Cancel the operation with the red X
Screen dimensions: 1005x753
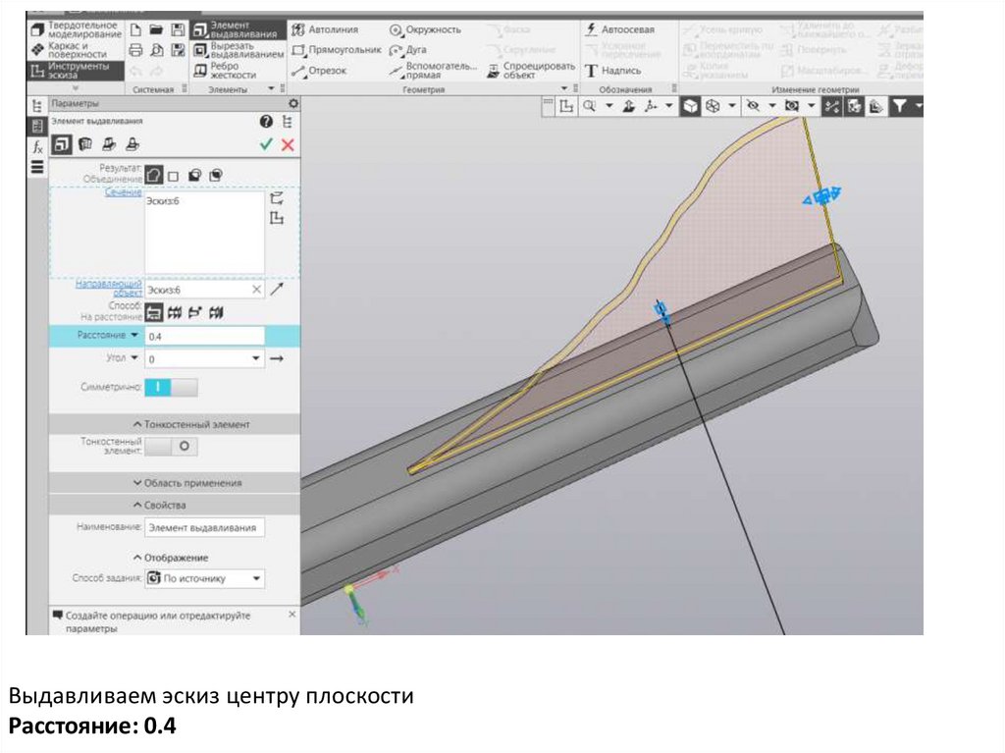tap(288, 144)
